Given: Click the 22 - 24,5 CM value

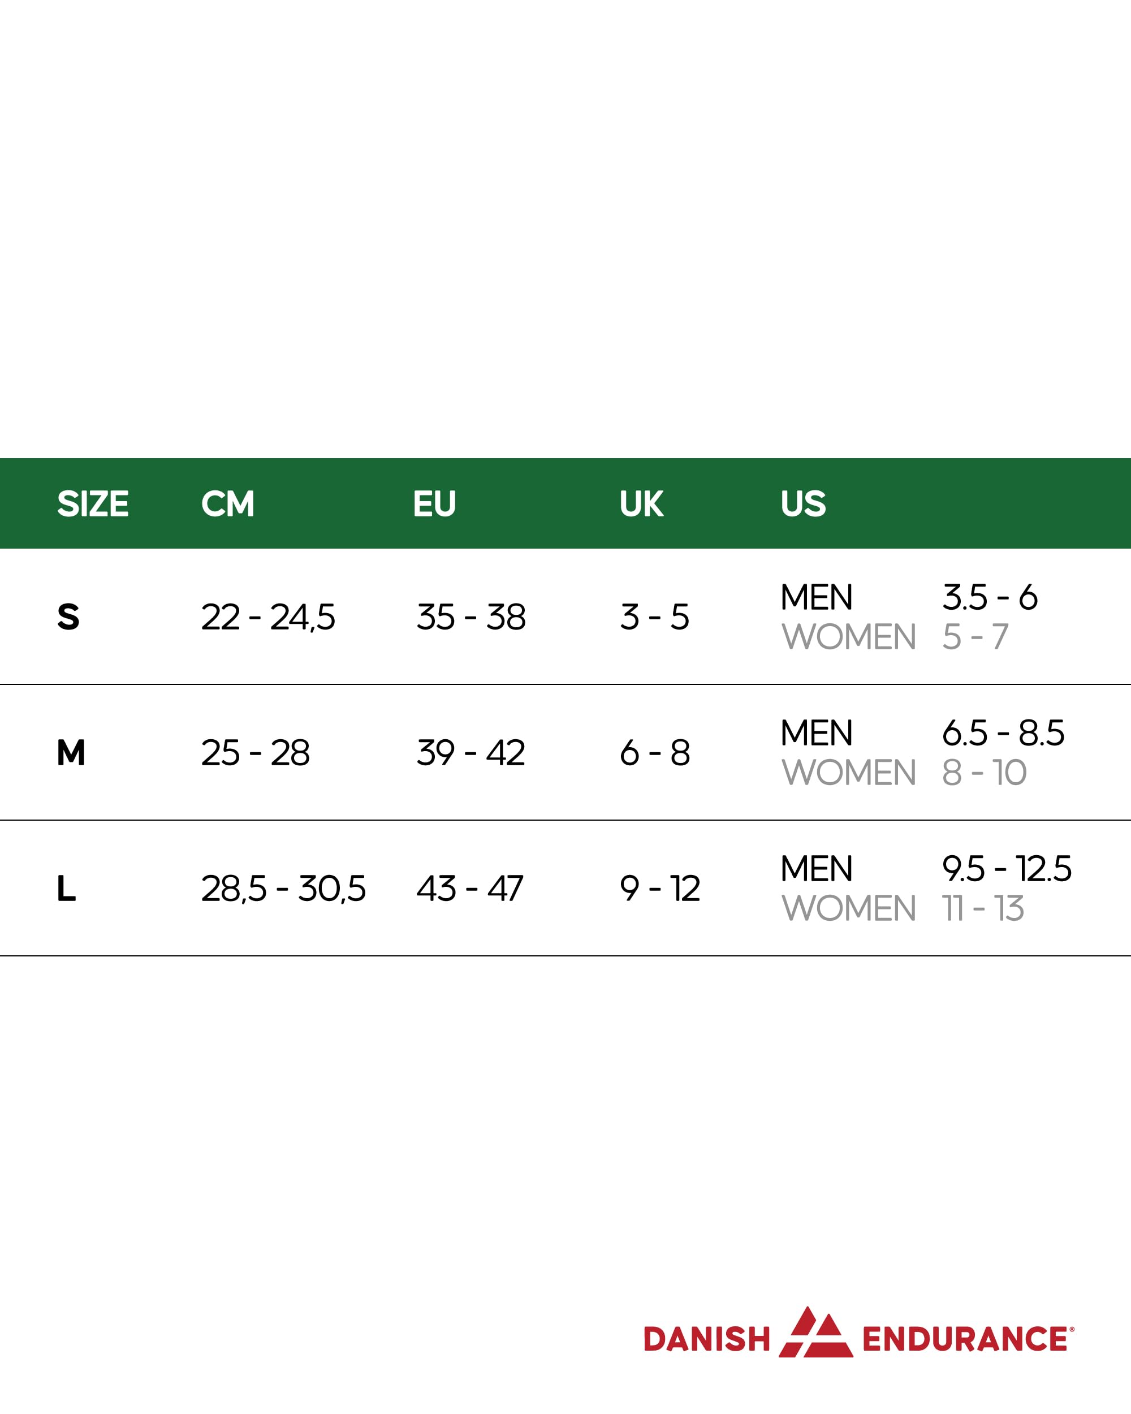Looking at the screenshot, I should [x=267, y=617].
